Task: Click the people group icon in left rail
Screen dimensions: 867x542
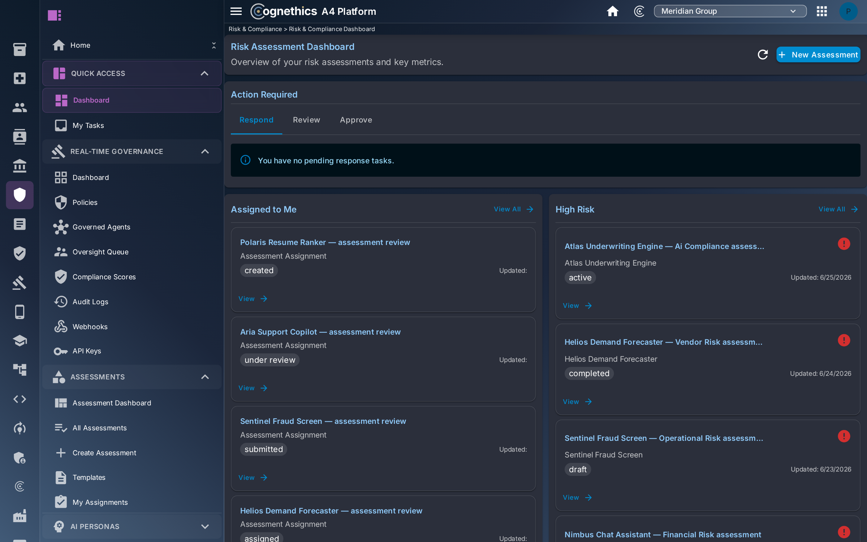Action: (20, 107)
